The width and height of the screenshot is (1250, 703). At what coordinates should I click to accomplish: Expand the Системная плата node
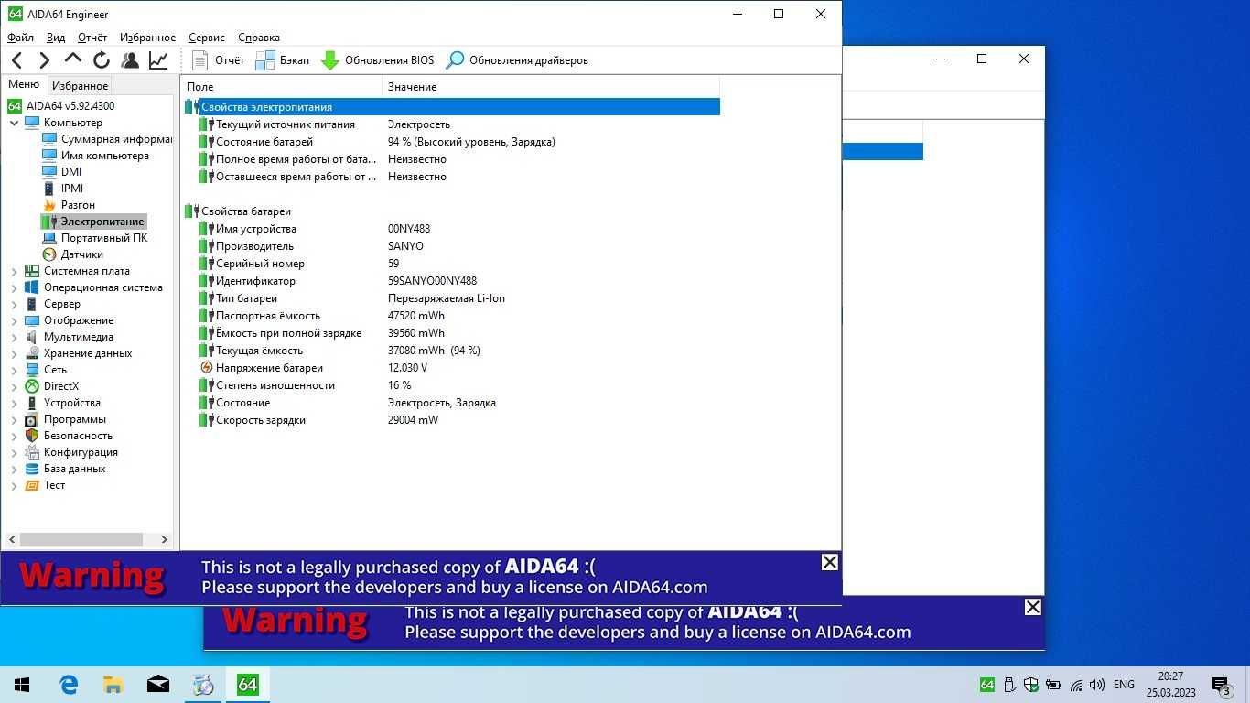(x=15, y=271)
